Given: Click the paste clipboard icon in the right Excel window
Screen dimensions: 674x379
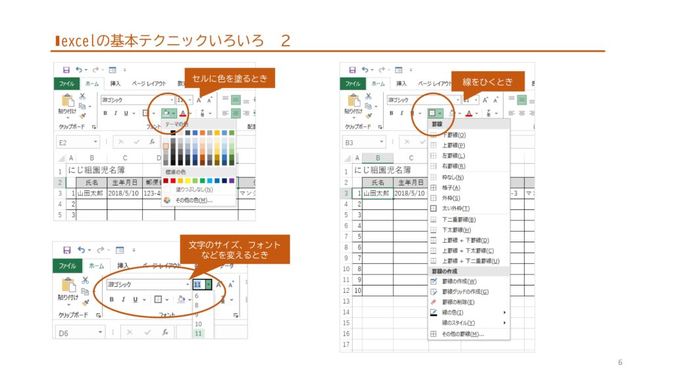Looking at the screenshot, I should 352,101.
